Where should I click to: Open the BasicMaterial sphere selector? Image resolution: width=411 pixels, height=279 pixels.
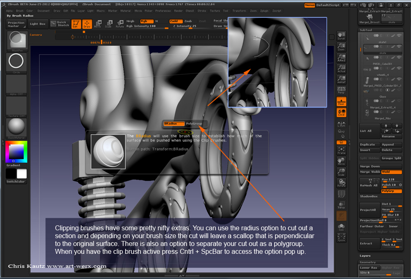coord(16,128)
